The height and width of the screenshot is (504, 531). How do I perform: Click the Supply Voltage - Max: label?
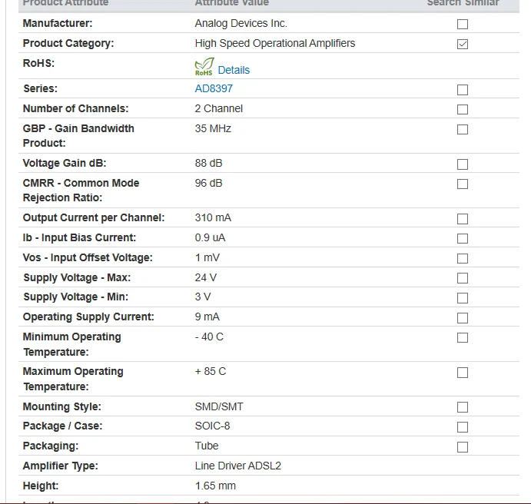pyautogui.click(x=77, y=277)
